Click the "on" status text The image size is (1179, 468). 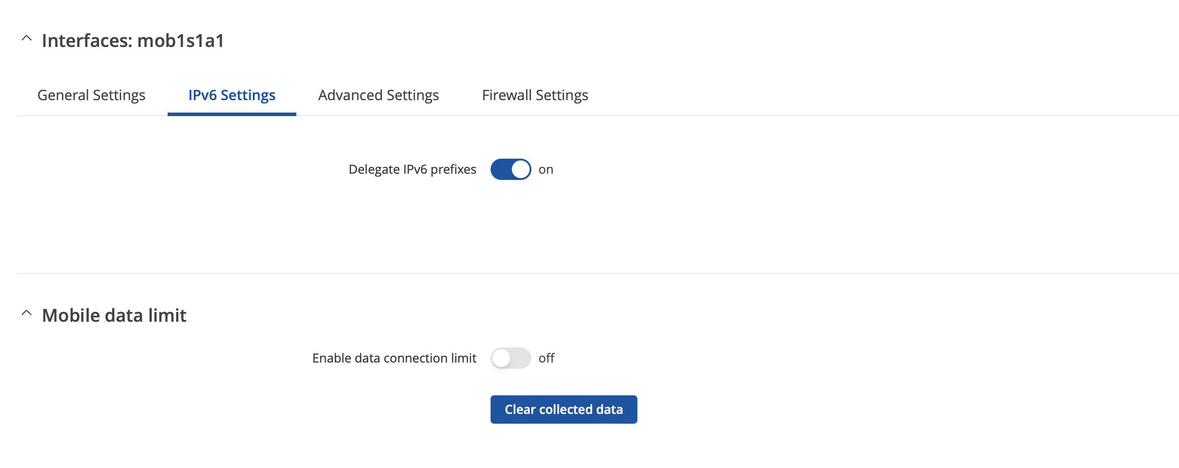[x=546, y=170]
